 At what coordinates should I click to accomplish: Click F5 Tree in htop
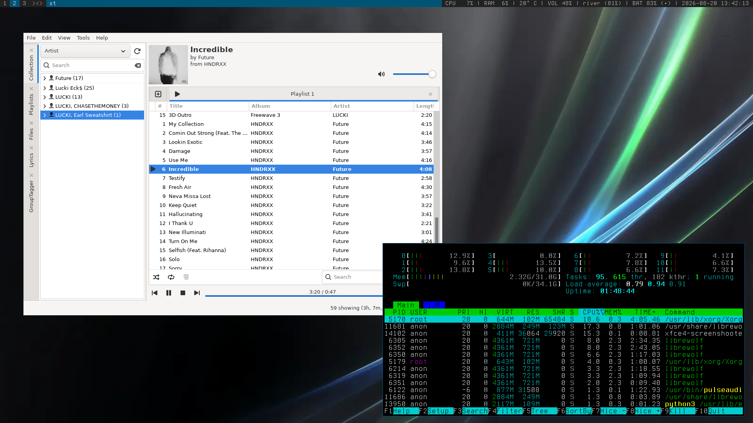pos(540,411)
